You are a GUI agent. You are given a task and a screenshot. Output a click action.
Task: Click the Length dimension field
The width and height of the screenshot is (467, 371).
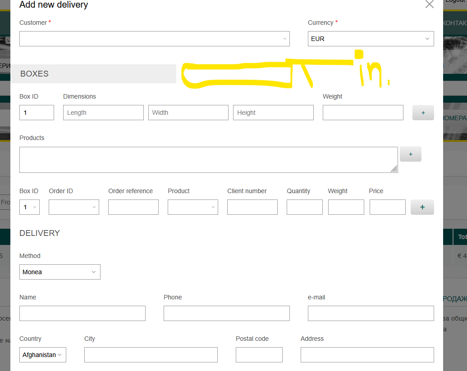103,113
